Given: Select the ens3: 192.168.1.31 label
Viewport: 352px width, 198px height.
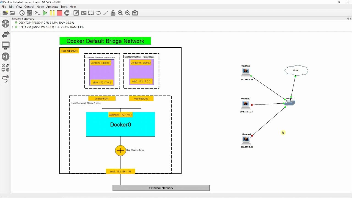Looking at the screenshot, I should [x=120, y=171].
